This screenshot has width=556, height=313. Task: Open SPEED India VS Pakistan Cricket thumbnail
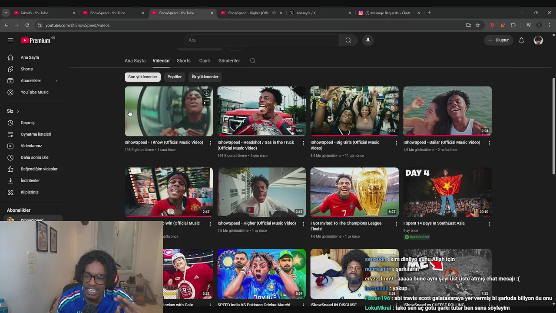tap(261, 274)
